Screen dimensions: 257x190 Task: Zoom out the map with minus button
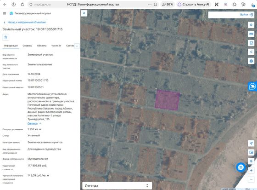251,179
